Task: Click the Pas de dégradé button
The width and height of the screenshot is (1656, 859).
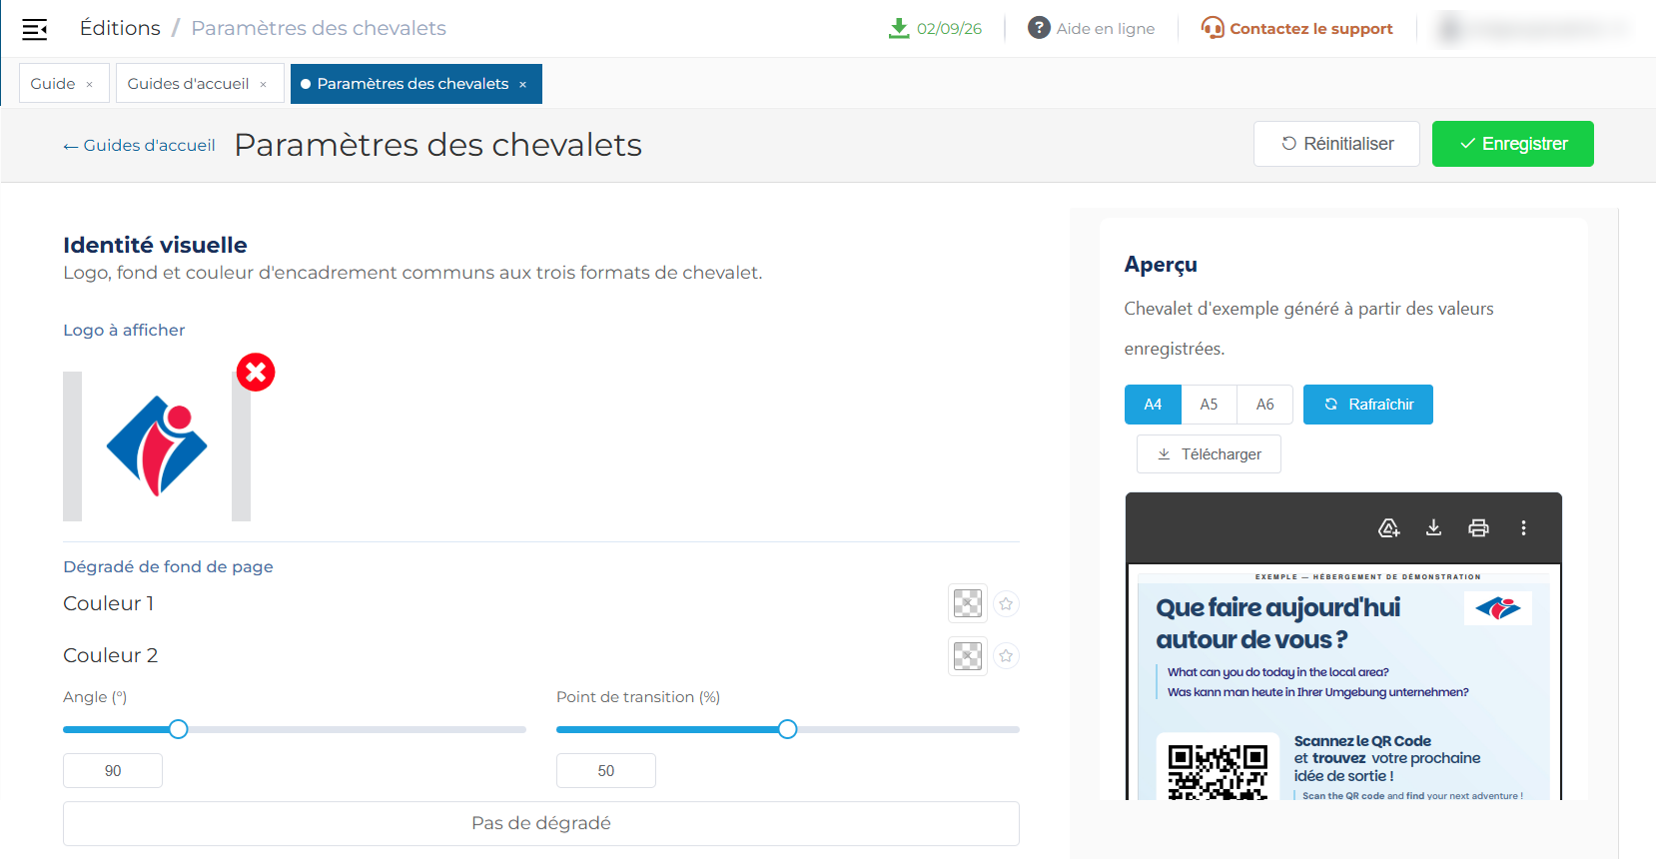Action: click(541, 824)
